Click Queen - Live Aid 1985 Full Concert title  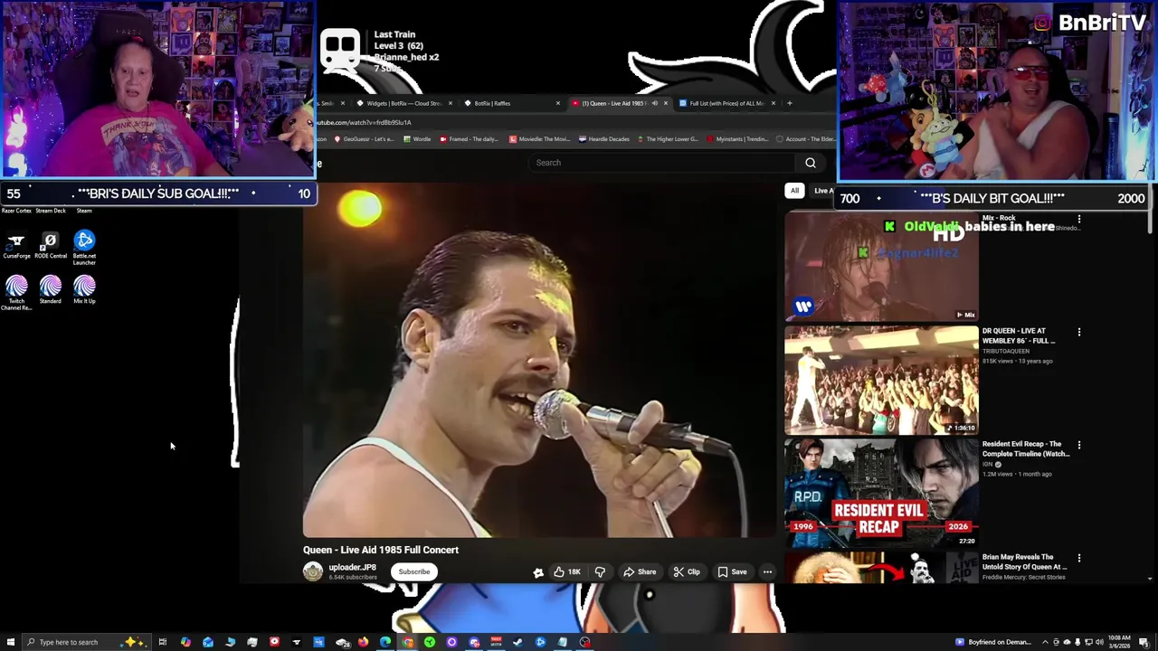pos(381,550)
